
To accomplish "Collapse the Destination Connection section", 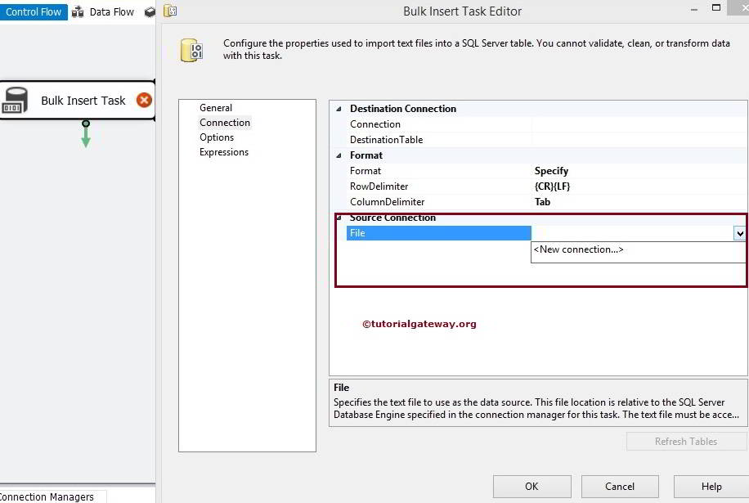I will [338, 108].
